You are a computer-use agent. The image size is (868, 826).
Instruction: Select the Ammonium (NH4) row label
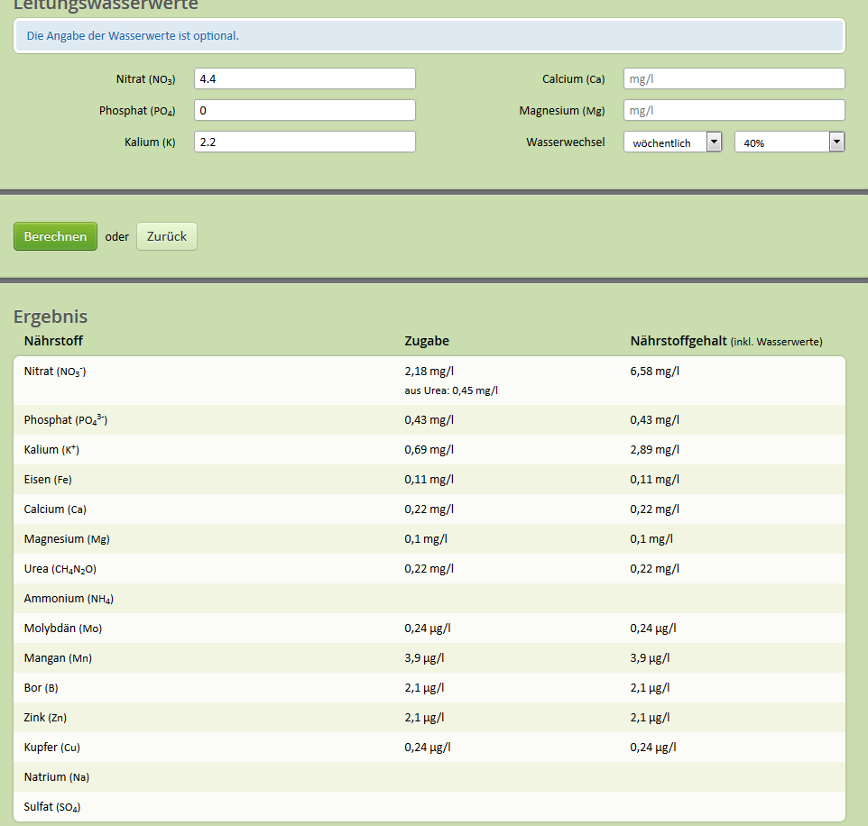coord(69,599)
